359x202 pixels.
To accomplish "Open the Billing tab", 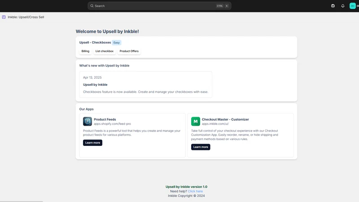I will click(x=85, y=51).
